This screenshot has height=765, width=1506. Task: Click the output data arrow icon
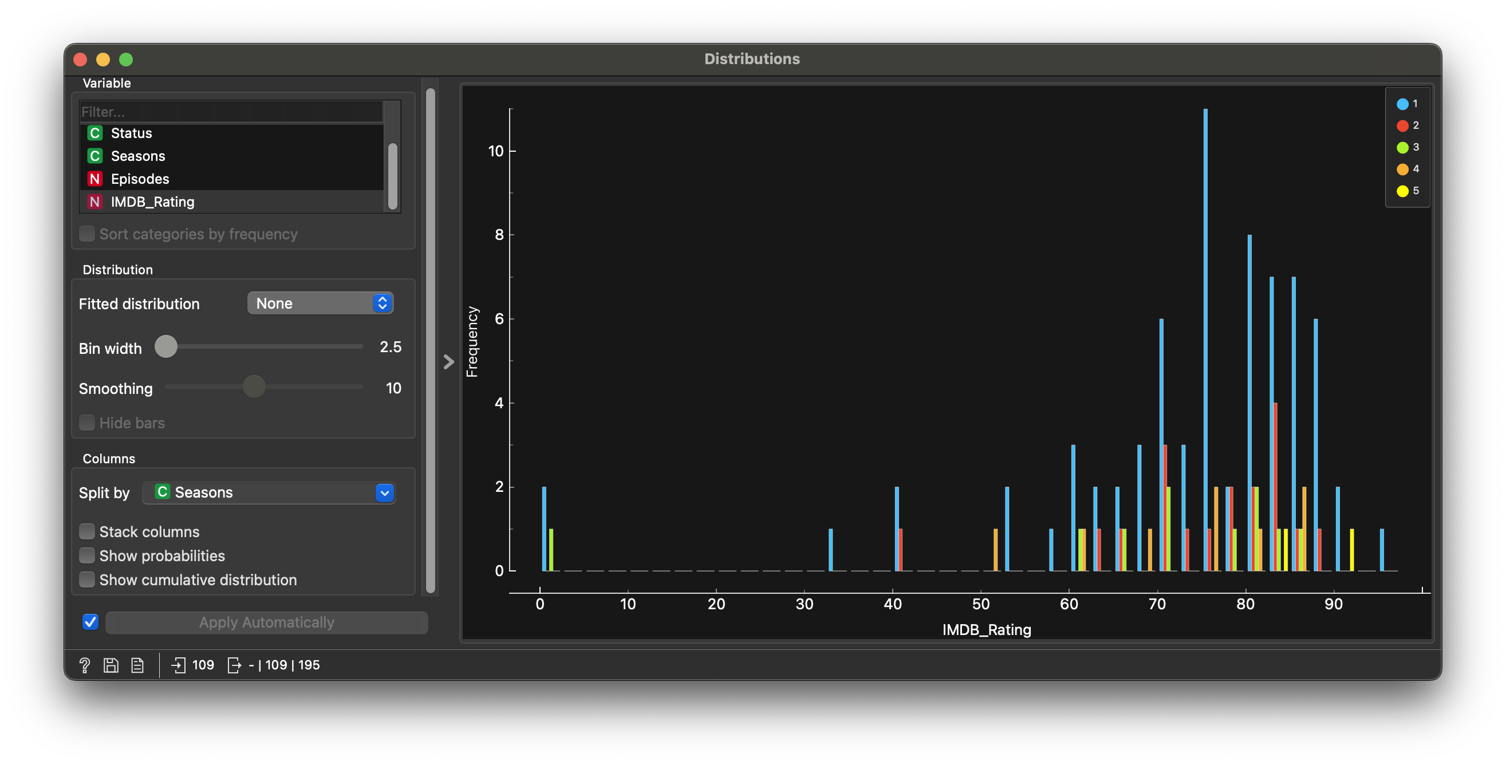tap(234, 665)
